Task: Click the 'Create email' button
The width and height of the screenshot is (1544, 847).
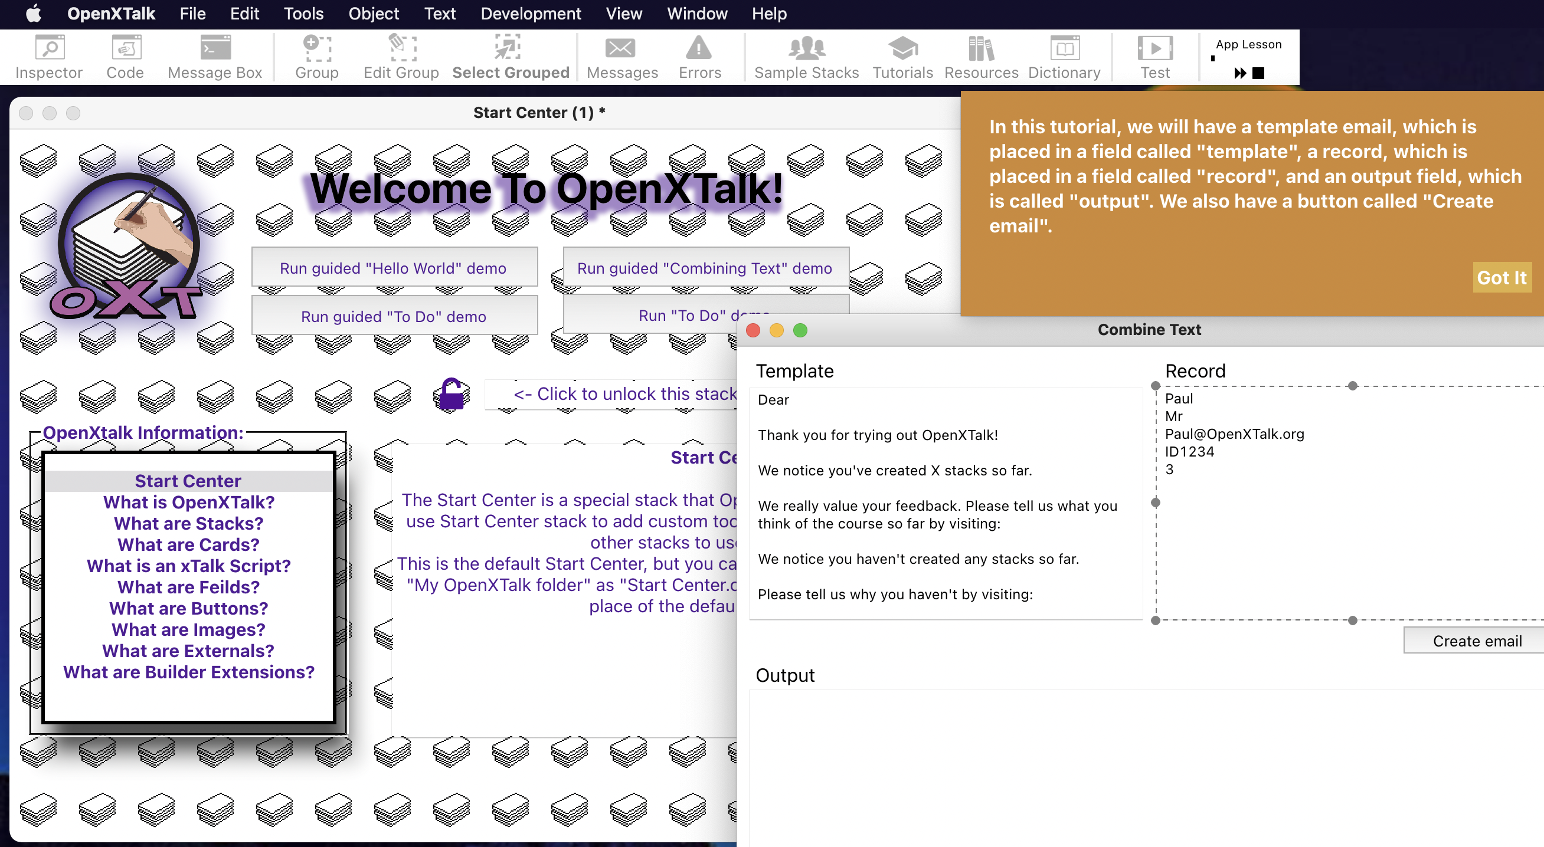Action: pos(1475,641)
